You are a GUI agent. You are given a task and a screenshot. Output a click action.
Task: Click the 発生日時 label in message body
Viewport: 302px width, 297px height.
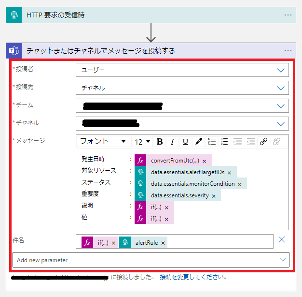coord(93,159)
